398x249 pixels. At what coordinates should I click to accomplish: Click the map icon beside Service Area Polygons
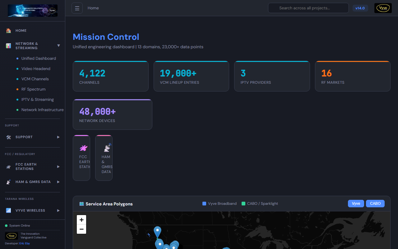click(x=82, y=204)
